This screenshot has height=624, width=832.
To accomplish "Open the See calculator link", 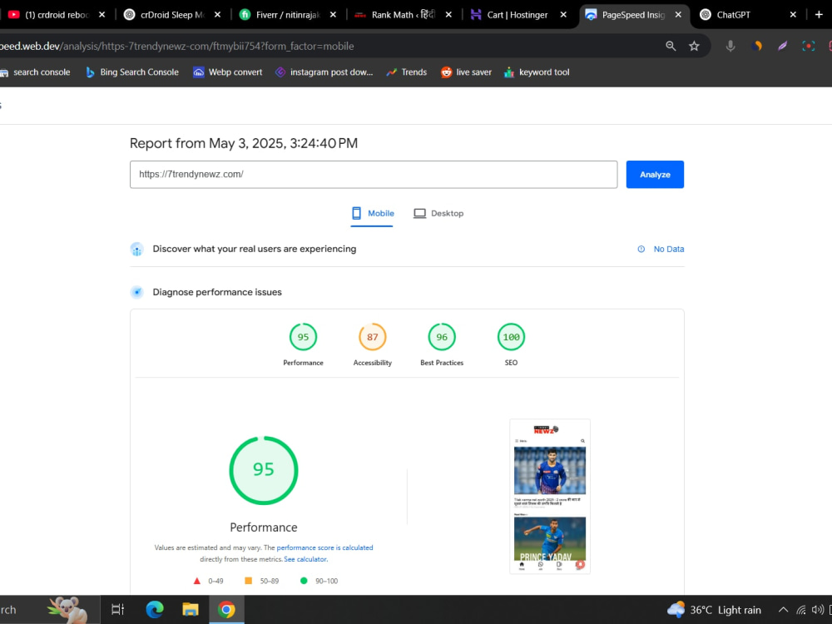I will pos(305,559).
